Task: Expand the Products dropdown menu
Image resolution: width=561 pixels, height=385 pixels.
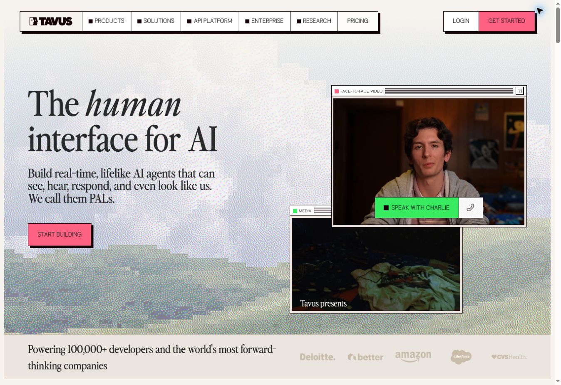Action: click(107, 21)
